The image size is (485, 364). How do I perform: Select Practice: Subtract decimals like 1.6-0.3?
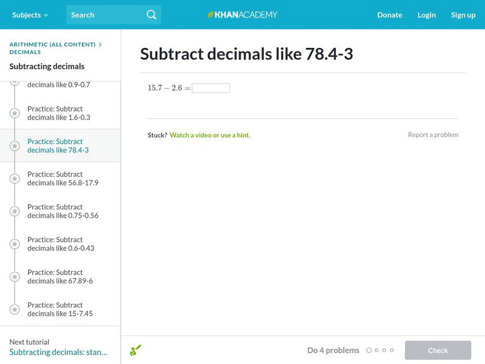click(59, 113)
